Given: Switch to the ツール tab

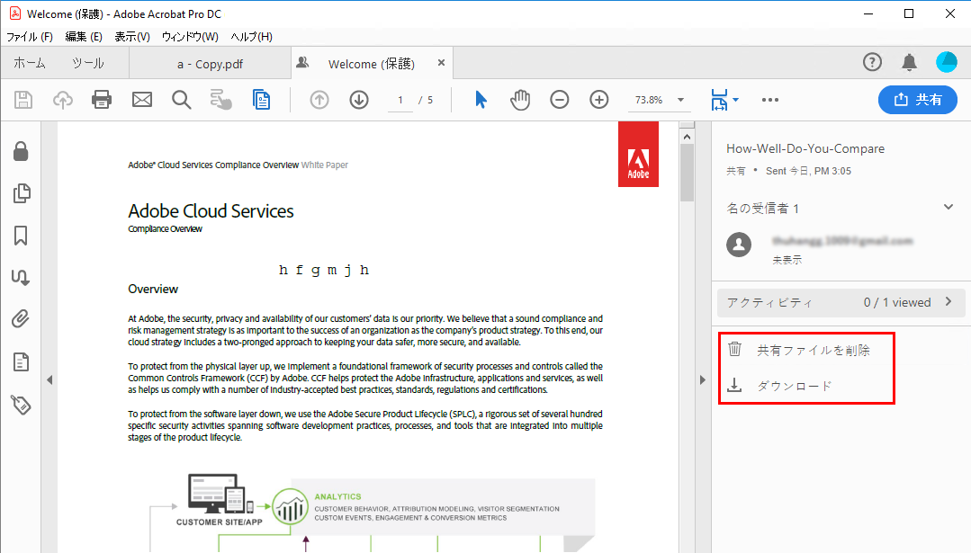Looking at the screenshot, I should point(88,63).
